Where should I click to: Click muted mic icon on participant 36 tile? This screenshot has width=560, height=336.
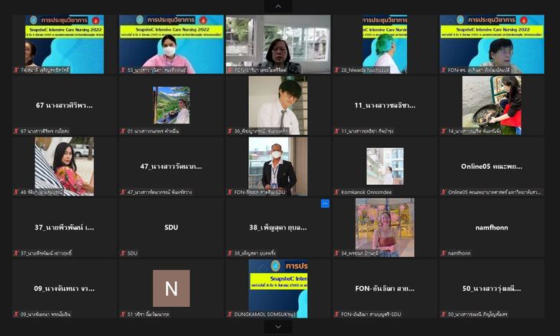pos(230,131)
